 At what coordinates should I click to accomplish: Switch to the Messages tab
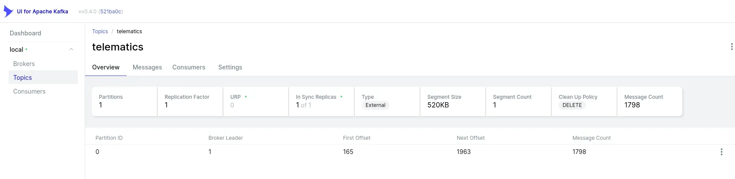147,67
